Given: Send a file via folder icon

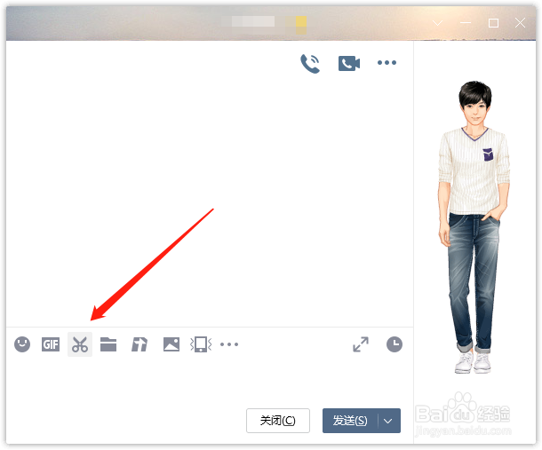Looking at the screenshot, I should (108, 344).
